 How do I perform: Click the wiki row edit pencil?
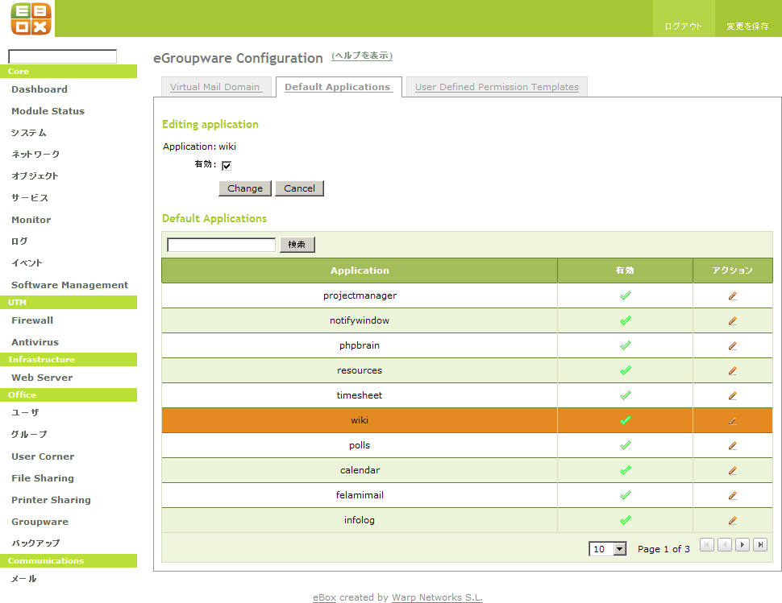coord(732,421)
